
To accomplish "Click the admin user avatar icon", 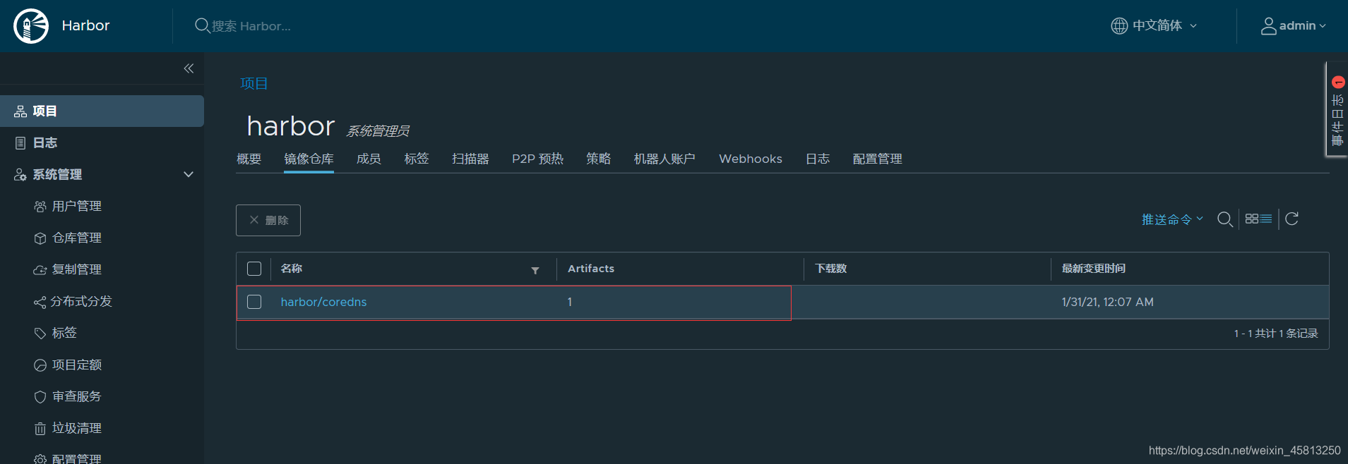I will click(1269, 26).
